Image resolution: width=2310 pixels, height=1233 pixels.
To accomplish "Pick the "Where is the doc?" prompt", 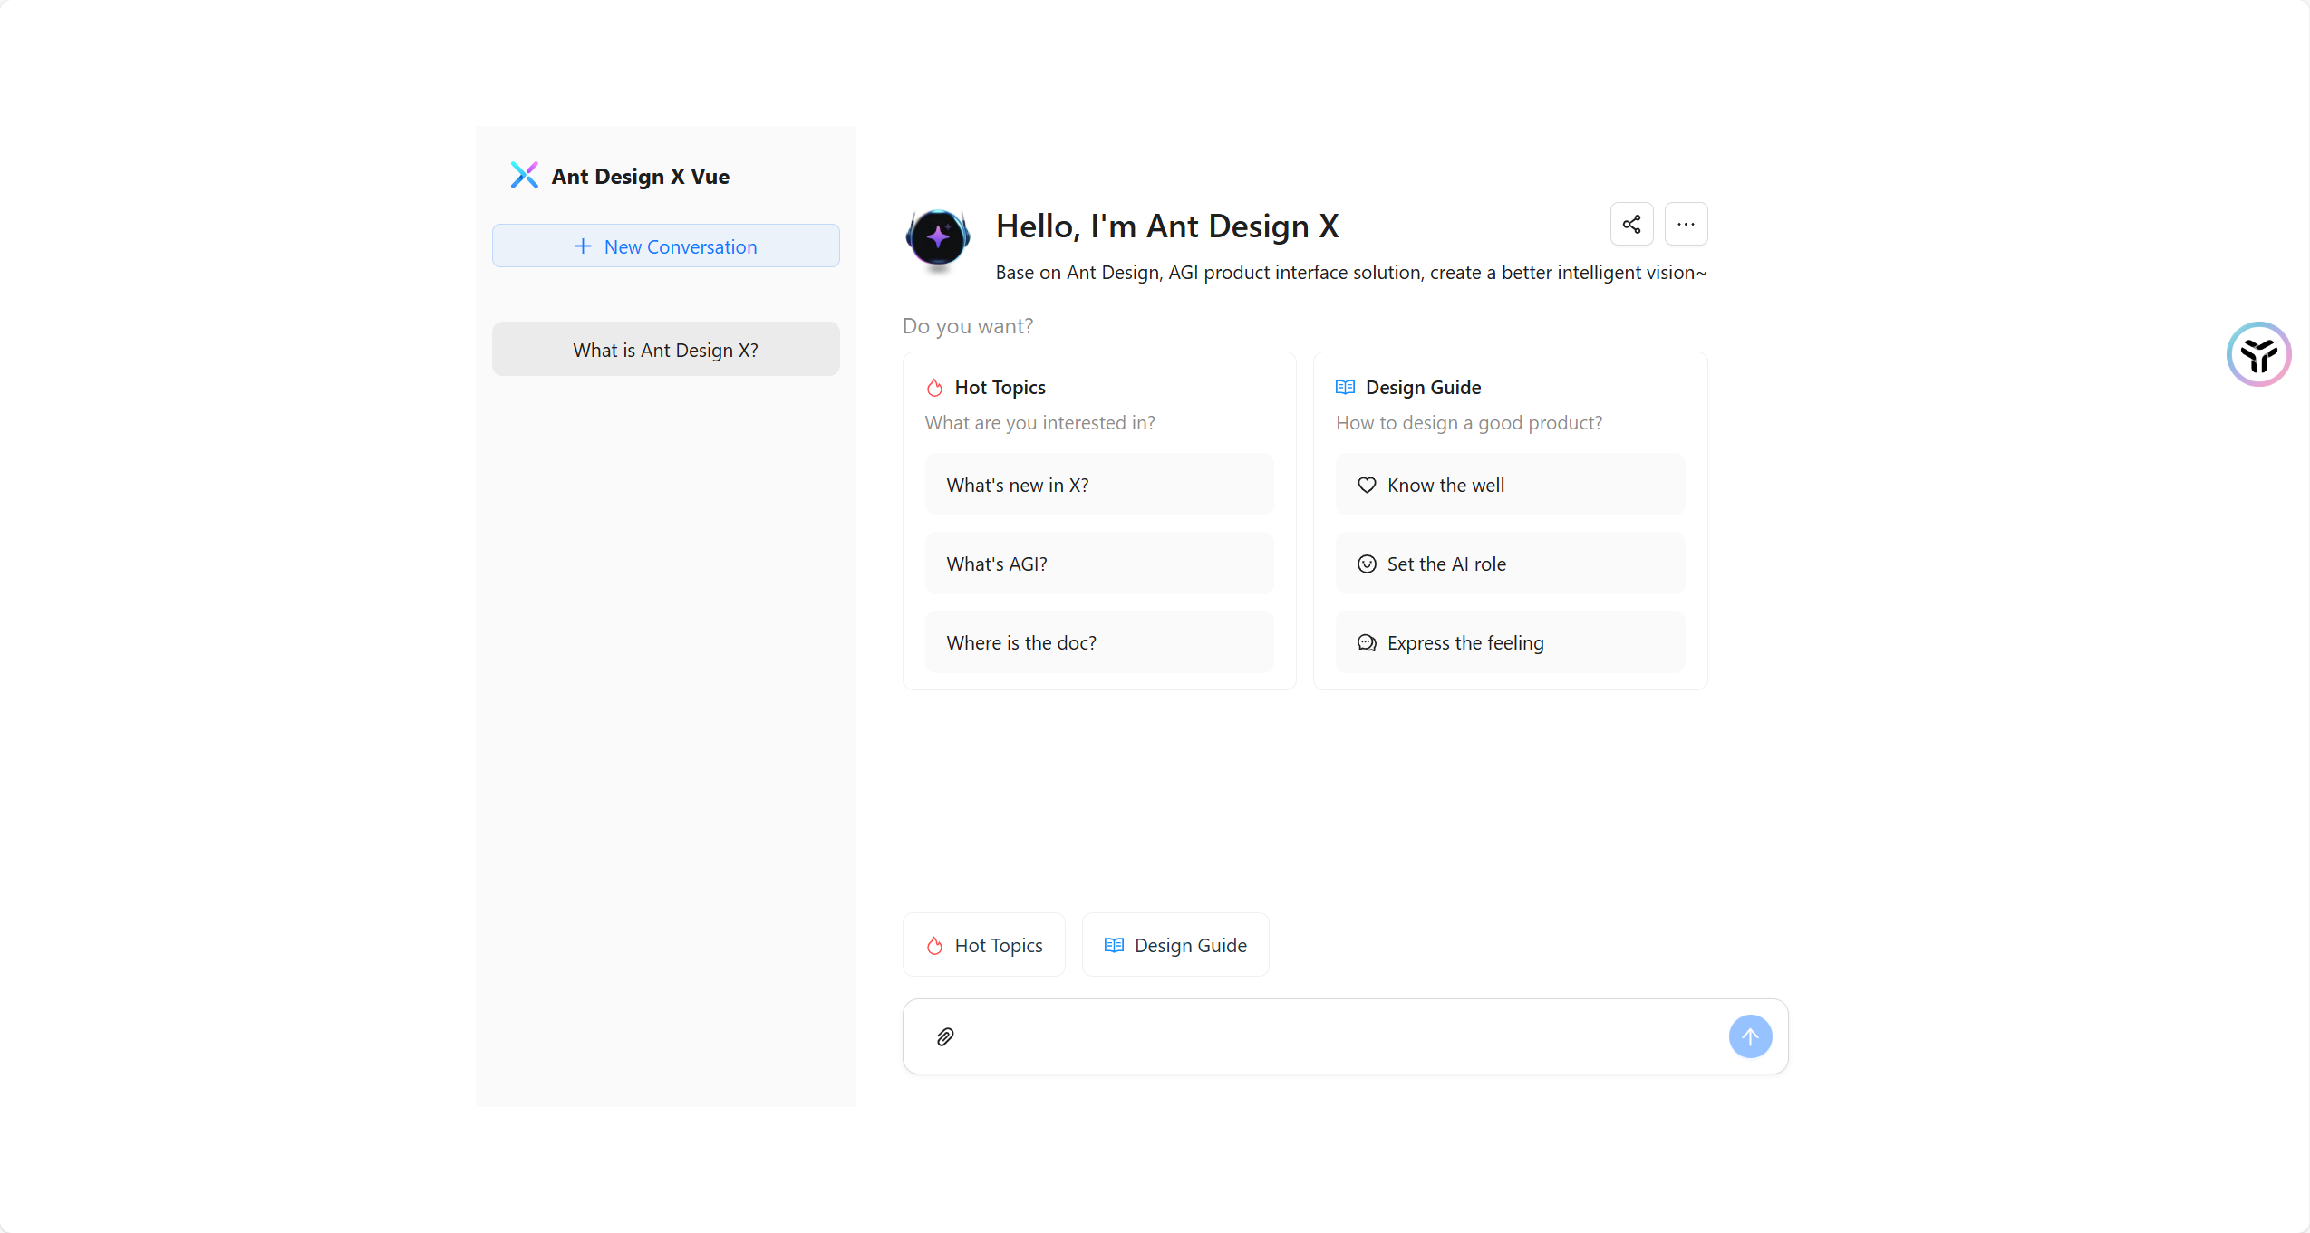I will (x=1099, y=642).
